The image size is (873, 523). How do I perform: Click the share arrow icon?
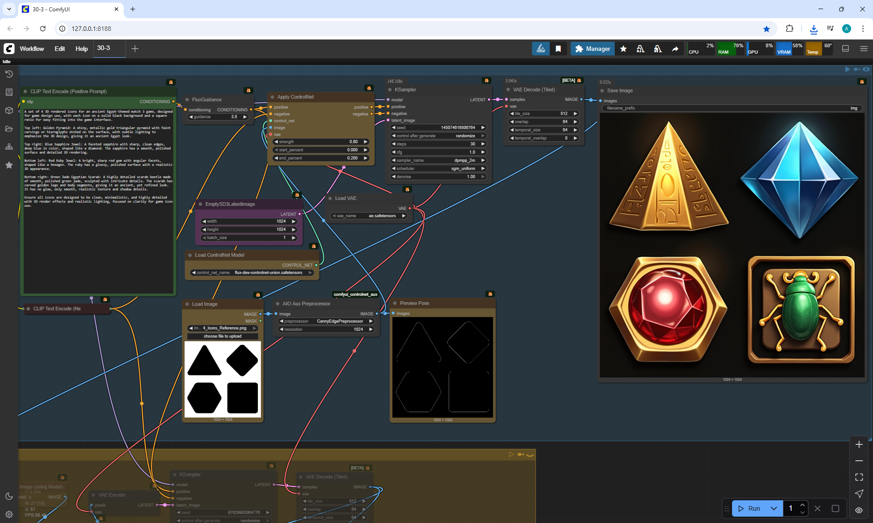(x=675, y=49)
